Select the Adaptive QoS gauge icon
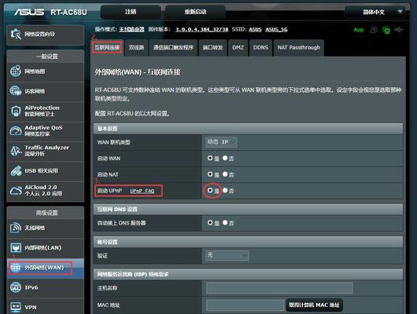This screenshot has height=314, width=417. tap(16, 130)
